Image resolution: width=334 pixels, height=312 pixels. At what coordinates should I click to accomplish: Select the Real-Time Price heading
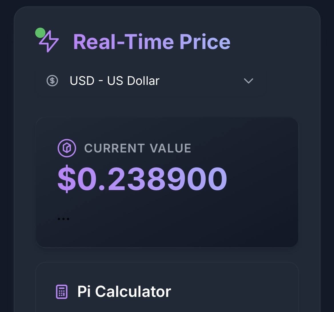tap(151, 42)
